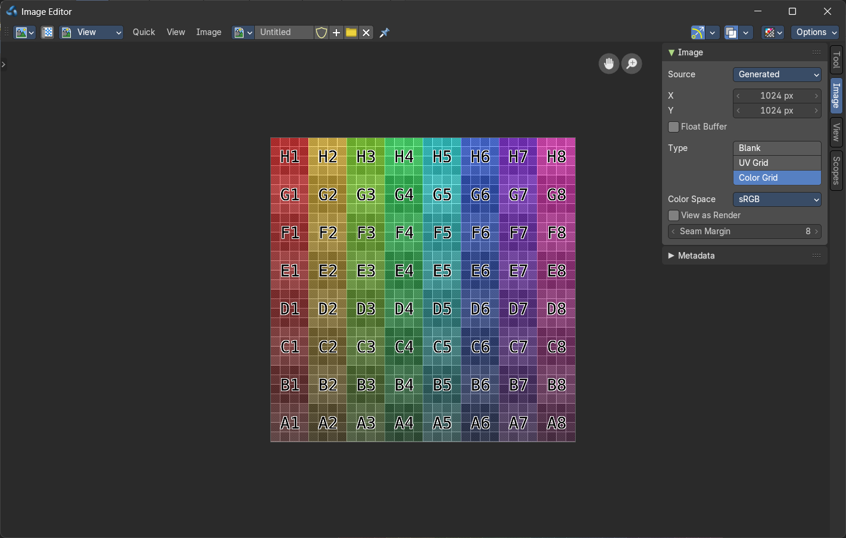
Task: Enable View as Render checkbox
Action: click(x=674, y=215)
